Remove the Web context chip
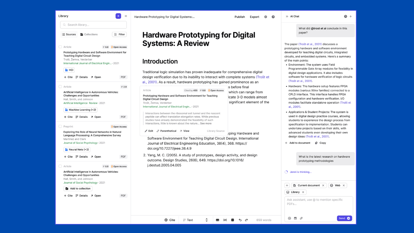 point(343,185)
